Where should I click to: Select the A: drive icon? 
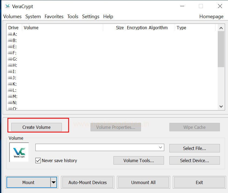point(10,34)
